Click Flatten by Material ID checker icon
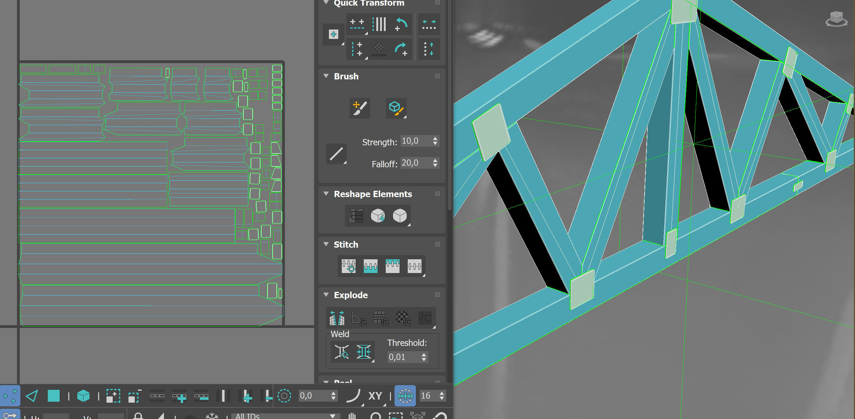The width and height of the screenshot is (855, 419). pyautogui.click(x=403, y=318)
